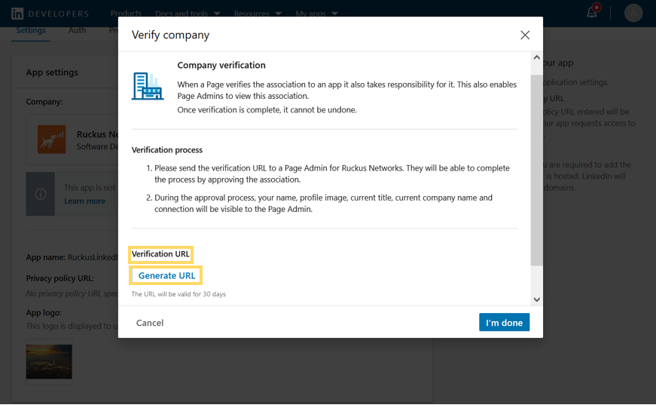Open the profile avatar menu
This screenshot has height=405, width=656.
(x=633, y=13)
